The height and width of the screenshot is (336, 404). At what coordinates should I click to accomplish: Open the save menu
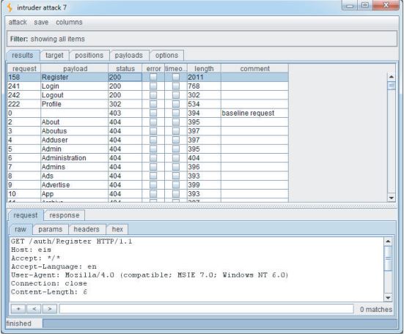click(x=41, y=22)
